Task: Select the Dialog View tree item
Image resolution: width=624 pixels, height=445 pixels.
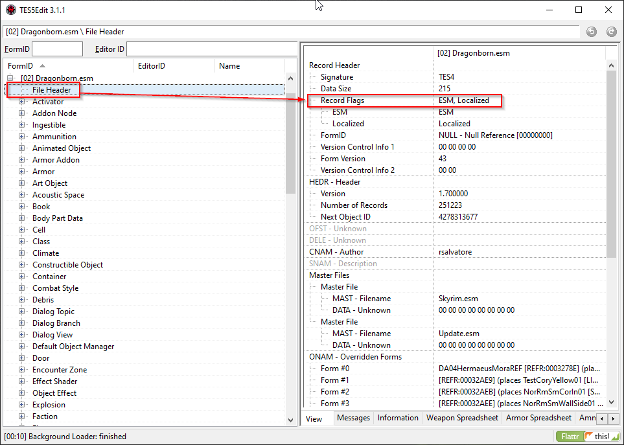Action: point(52,334)
